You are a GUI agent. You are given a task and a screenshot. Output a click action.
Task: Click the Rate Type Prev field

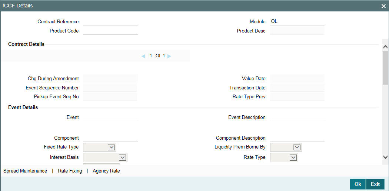(297, 97)
